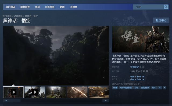Image resolution: width=172 pixels, height=106 pixels.
Task: Select the 动作角色扮演 tag
Action: 126,88
